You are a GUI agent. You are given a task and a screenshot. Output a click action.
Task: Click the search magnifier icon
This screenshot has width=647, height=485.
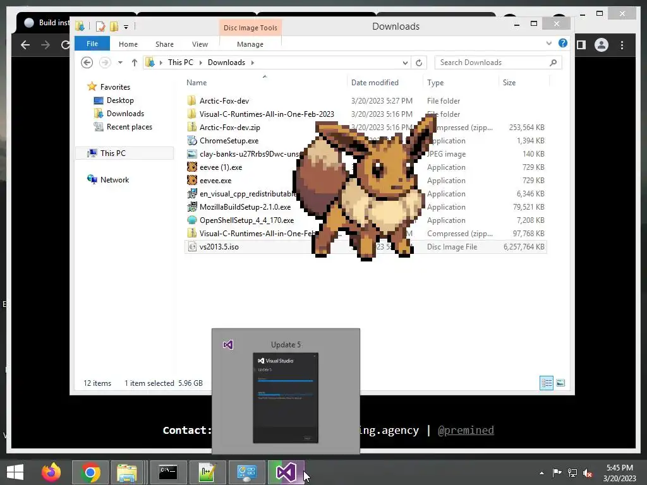click(553, 63)
